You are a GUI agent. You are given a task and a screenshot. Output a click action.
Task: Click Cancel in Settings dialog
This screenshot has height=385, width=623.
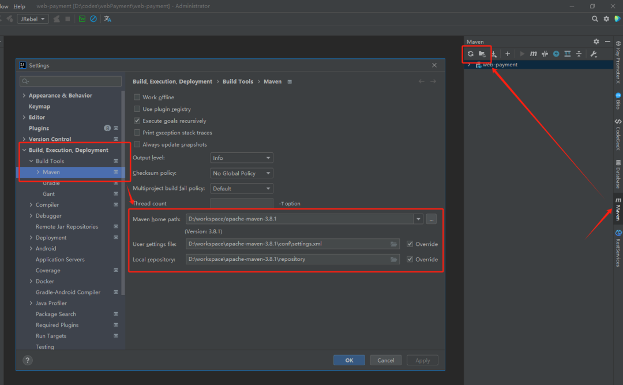(x=386, y=360)
